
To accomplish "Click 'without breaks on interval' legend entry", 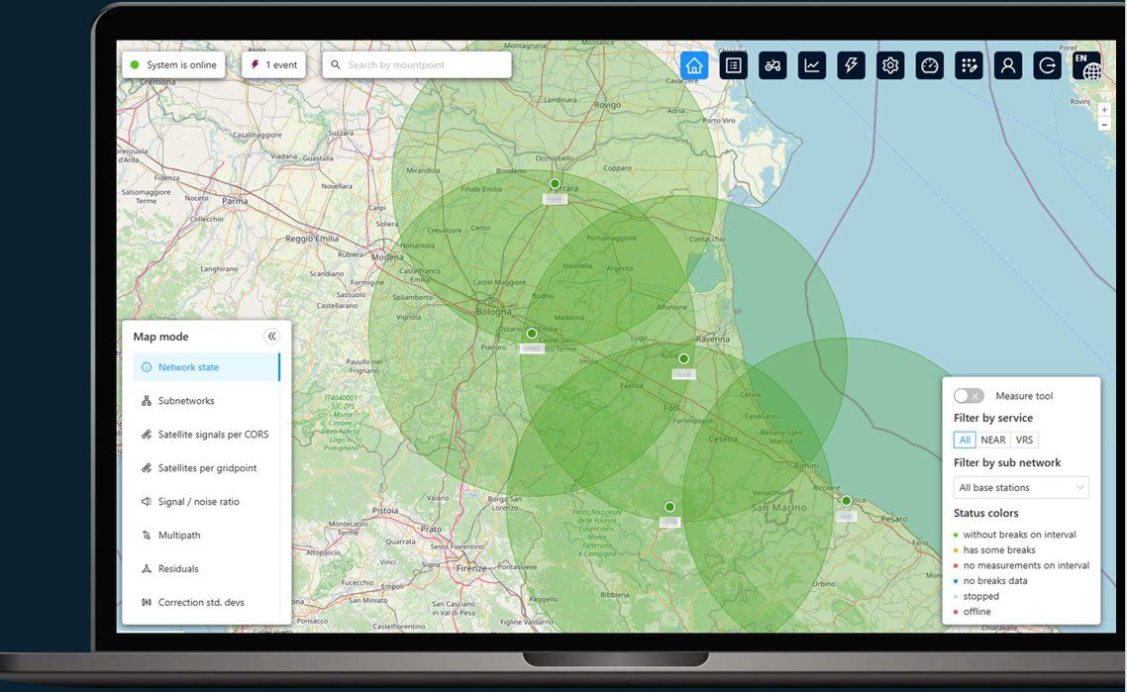I will 1015,535.
